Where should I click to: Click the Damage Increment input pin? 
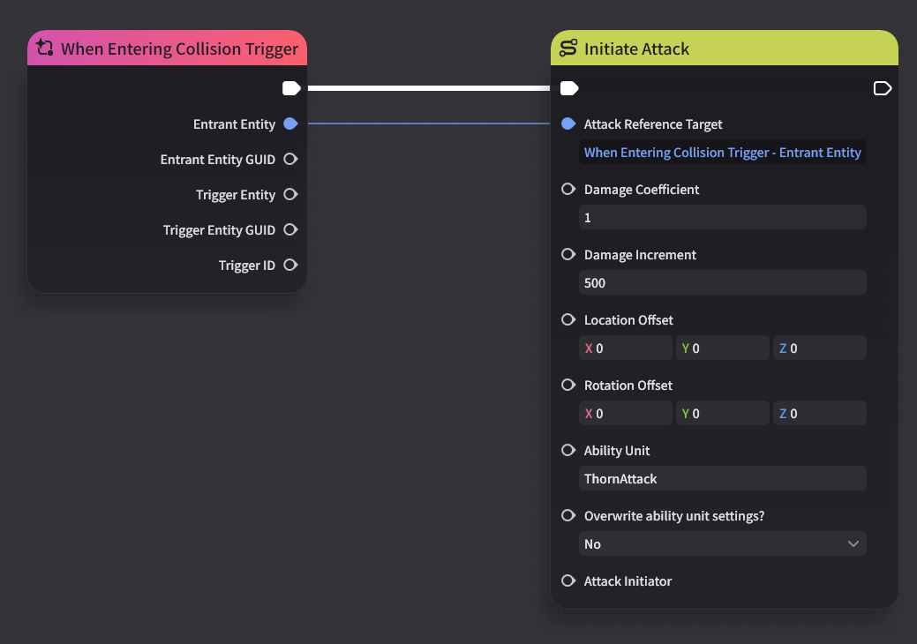pos(567,254)
